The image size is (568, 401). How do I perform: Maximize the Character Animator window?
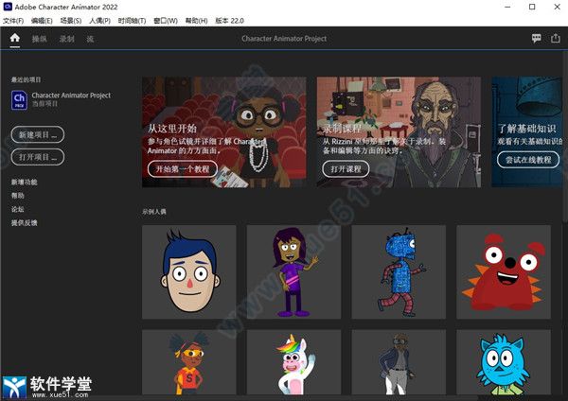tap(532, 7)
